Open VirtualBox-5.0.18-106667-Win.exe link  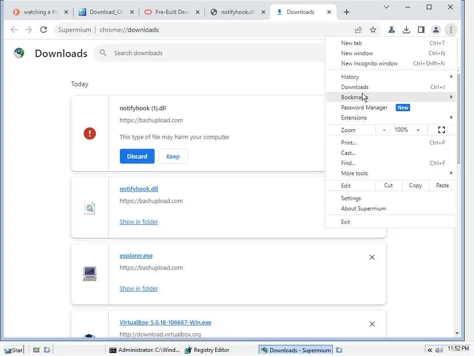click(x=165, y=323)
